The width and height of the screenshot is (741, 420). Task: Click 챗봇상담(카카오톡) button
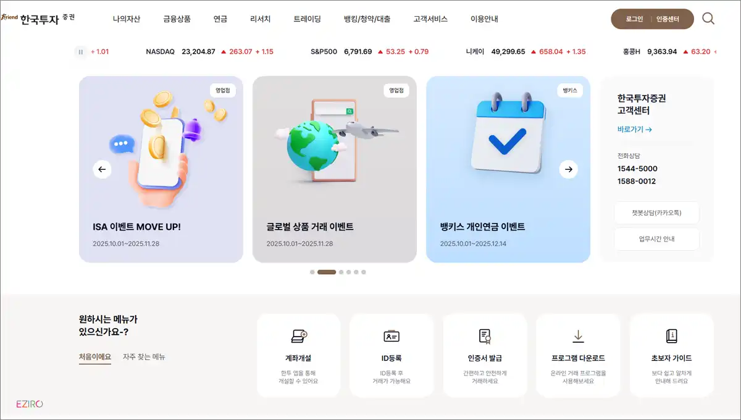point(656,212)
